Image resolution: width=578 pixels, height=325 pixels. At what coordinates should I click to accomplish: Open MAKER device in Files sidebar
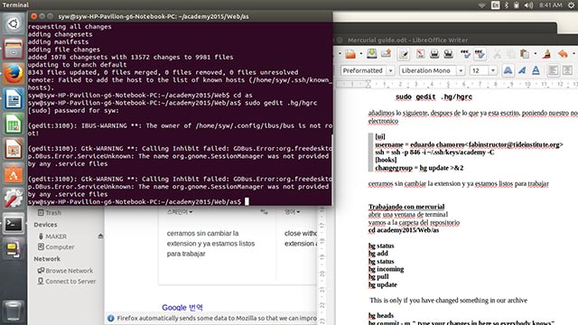tap(52, 237)
